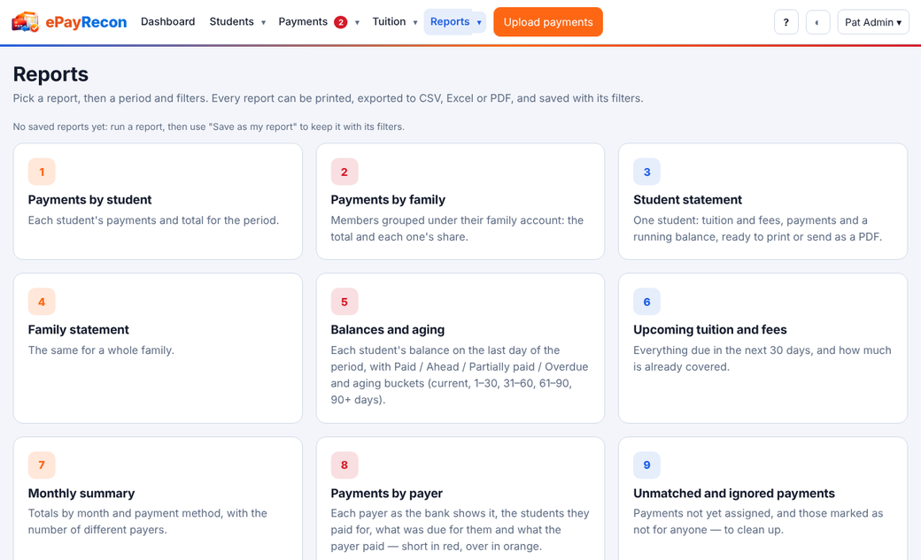This screenshot has width=921, height=560.
Task: Expand the Payments menu arrow
Action: (x=357, y=22)
